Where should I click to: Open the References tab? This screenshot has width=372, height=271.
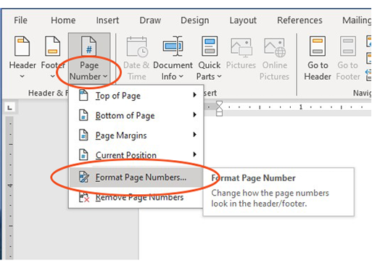pos(299,20)
